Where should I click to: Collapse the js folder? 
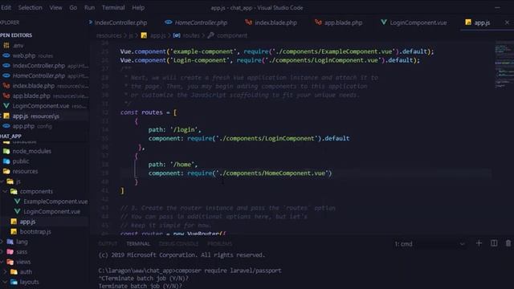pyautogui.click(x=2, y=181)
